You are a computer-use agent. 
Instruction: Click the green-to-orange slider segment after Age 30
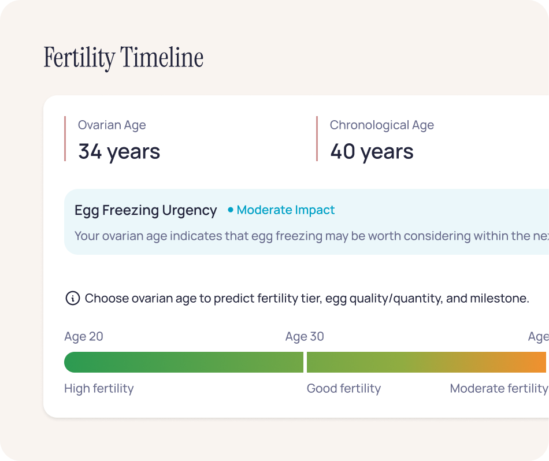tap(427, 362)
